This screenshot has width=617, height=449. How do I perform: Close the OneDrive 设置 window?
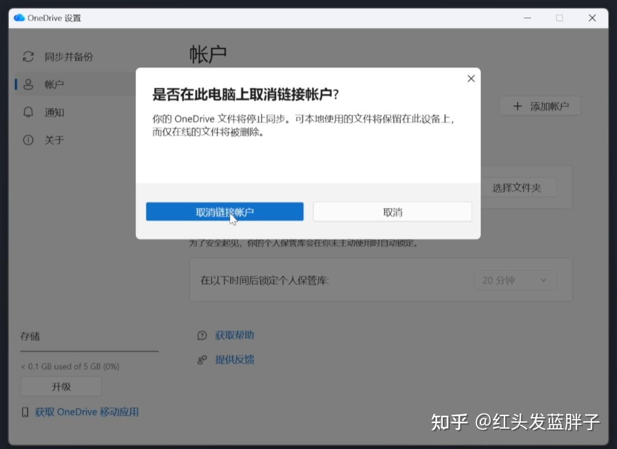[x=592, y=18]
